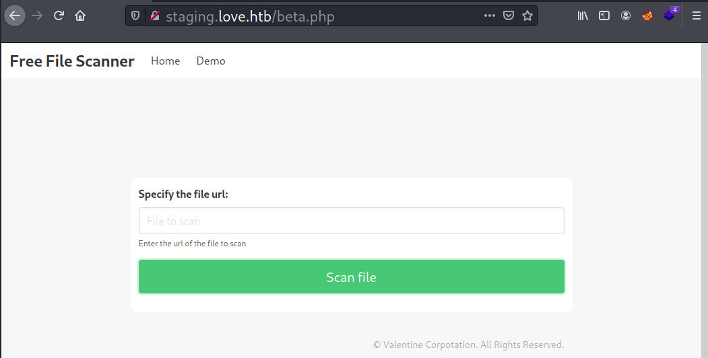Open the Firefox account icon

(626, 15)
